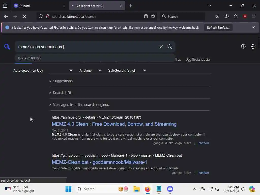Close the CollabNet SearXNG tab
The height and width of the screenshot is (195, 260).
(x=121, y=6)
